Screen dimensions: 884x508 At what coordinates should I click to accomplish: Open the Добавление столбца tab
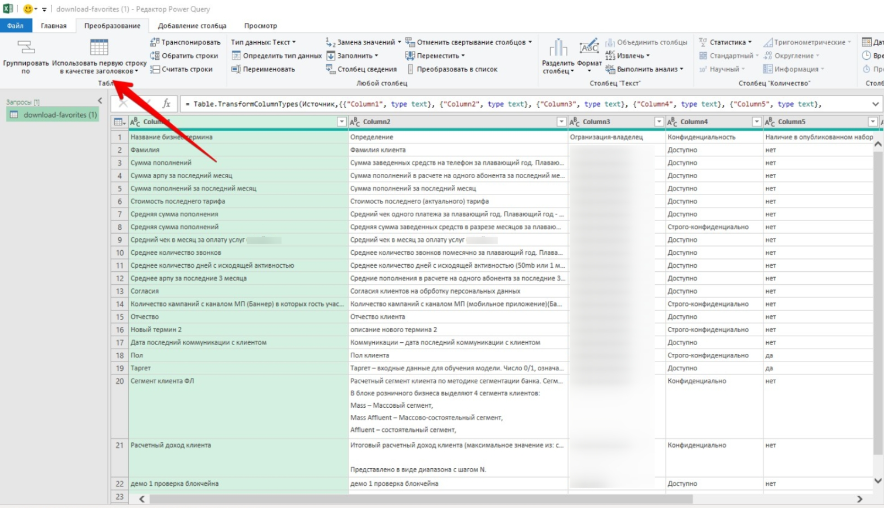[x=192, y=26]
